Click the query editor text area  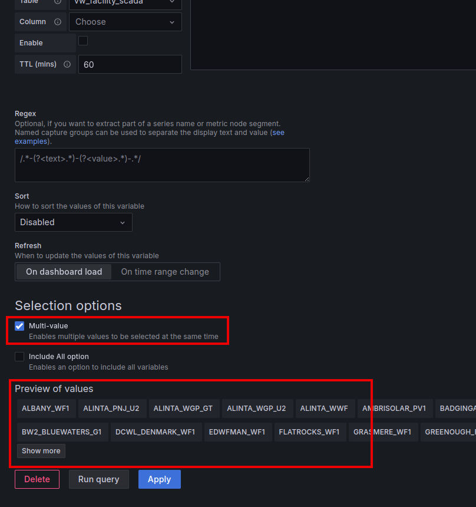[333, 34]
